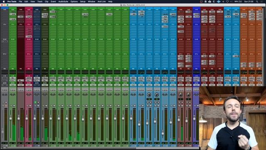Click the purple track volume fader
The width and height of the screenshot is (266, 150).
195,118
